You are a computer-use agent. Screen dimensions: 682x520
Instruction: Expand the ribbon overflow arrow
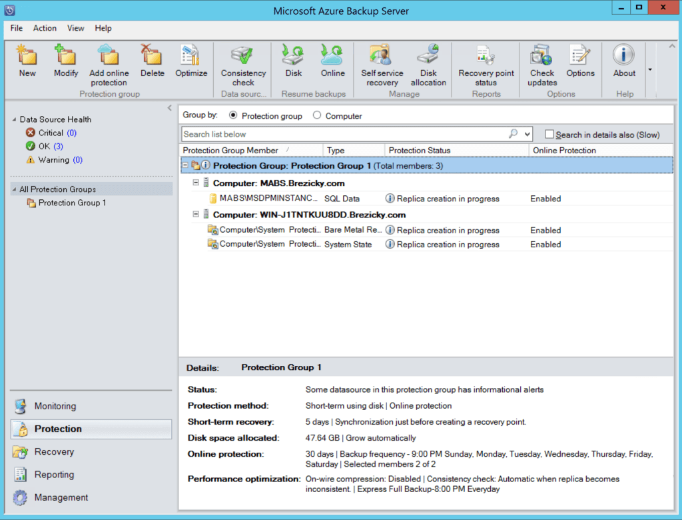(650, 70)
